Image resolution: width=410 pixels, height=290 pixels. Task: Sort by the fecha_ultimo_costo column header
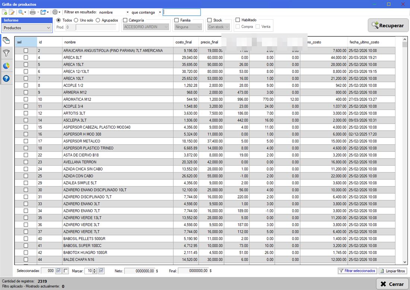coord(371,42)
